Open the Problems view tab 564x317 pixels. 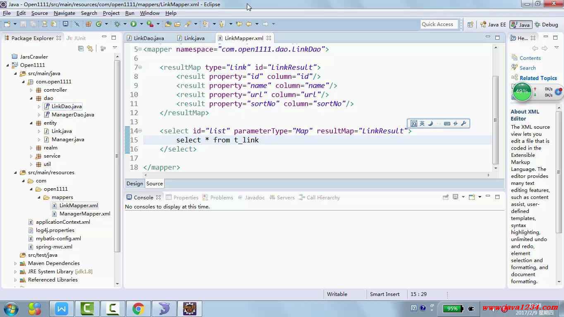(x=218, y=198)
